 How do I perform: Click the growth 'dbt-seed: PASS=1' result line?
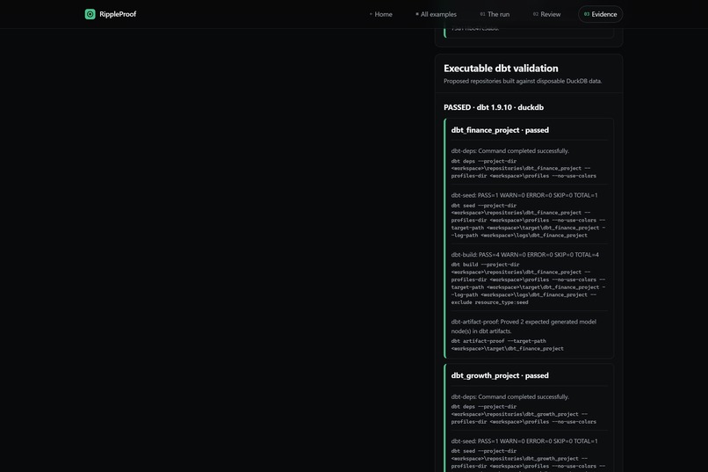524,441
